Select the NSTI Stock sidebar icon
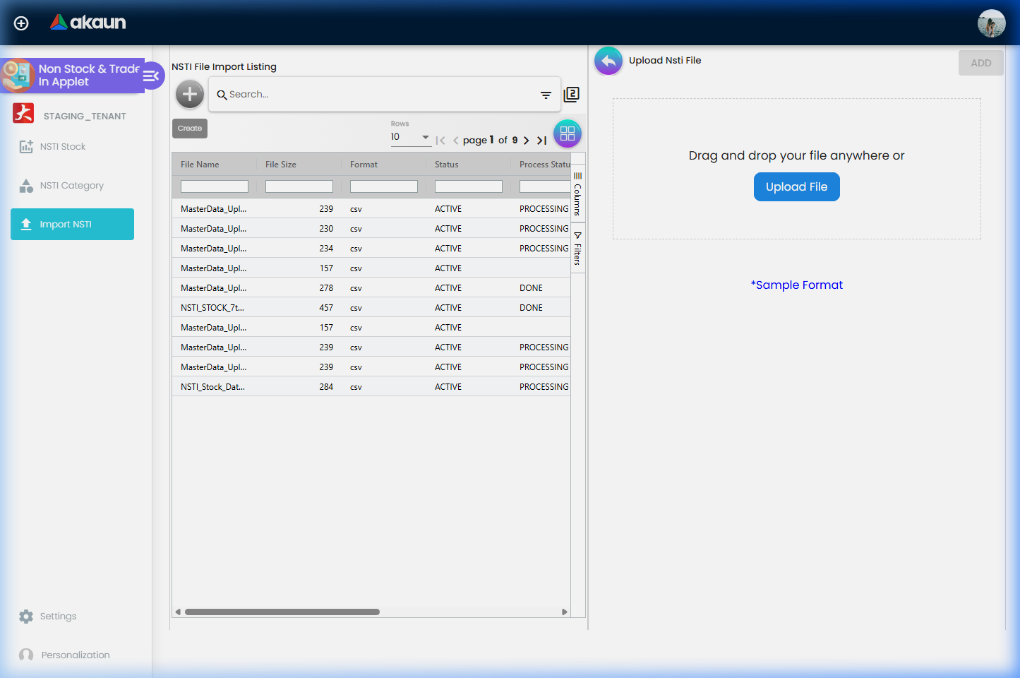Viewport: 1020px width, 678px height. click(x=25, y=146)
